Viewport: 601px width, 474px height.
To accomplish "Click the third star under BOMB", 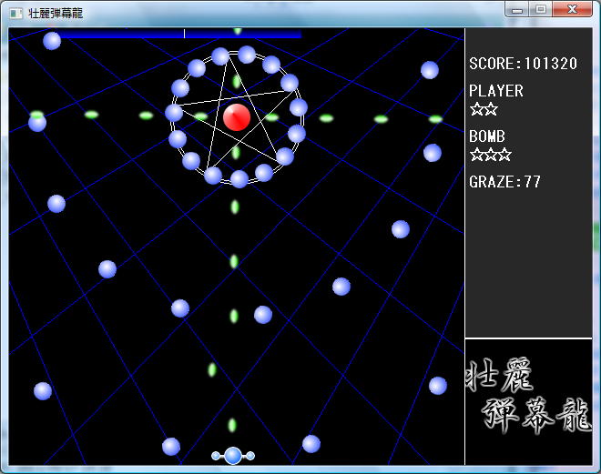I will pyautogui.click(x=504, y=155).
